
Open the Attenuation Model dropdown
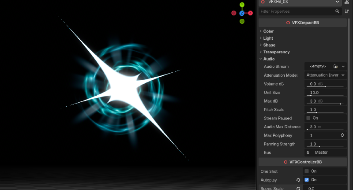point(326,75)
